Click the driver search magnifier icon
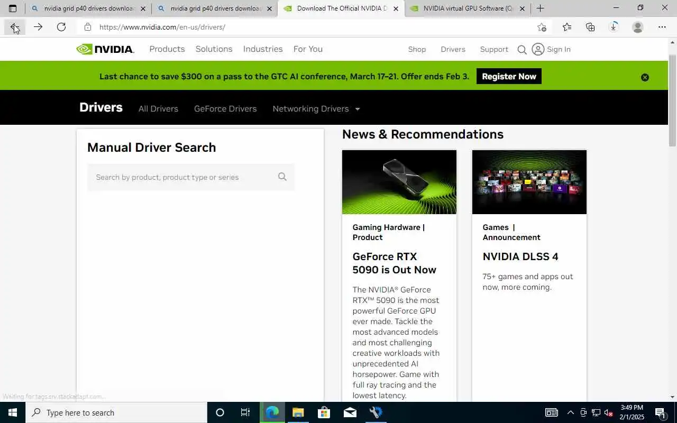 pos(282,177)
